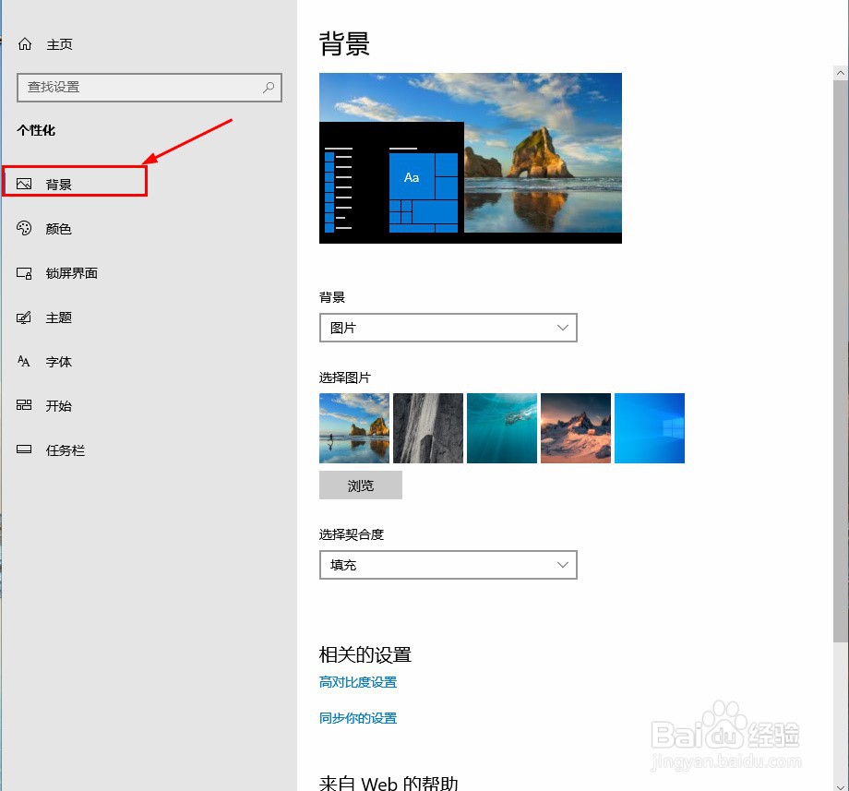The image size is (849, 791).
Task: Choose the blue Windows logo wallpaper thumbnail
Action: (650, 428)
